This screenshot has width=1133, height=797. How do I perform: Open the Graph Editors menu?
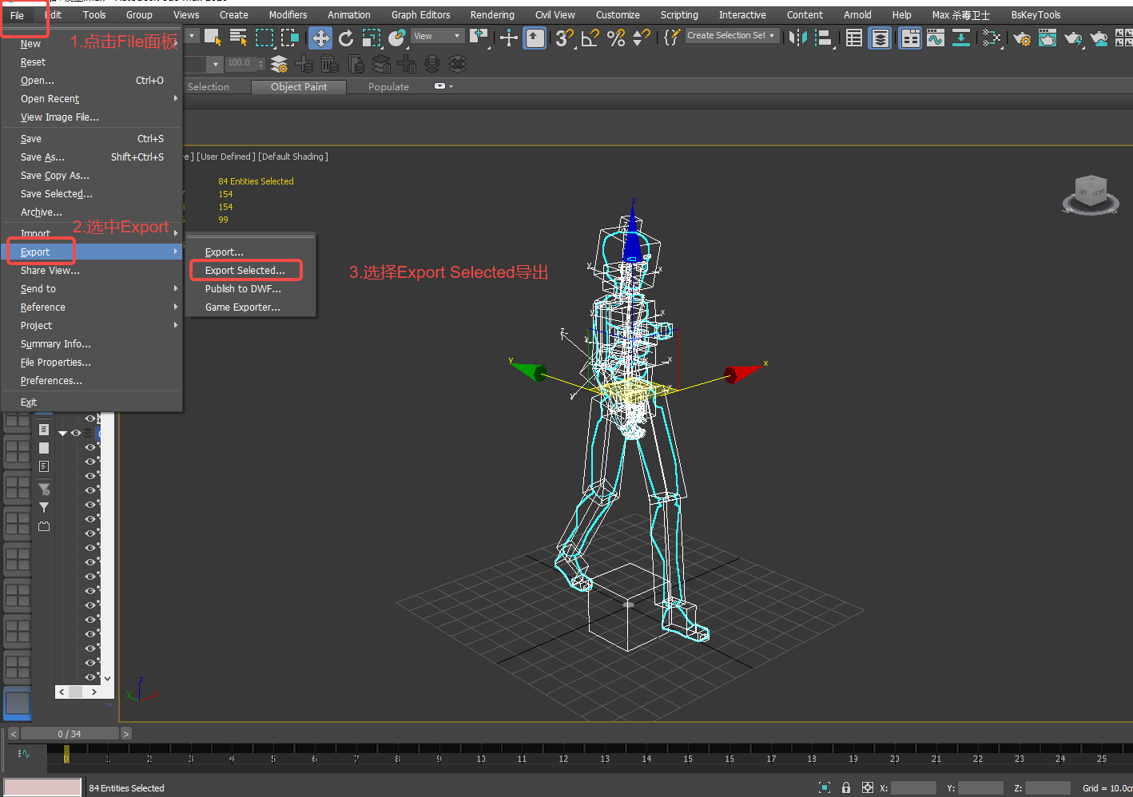(x=420, y=14)
